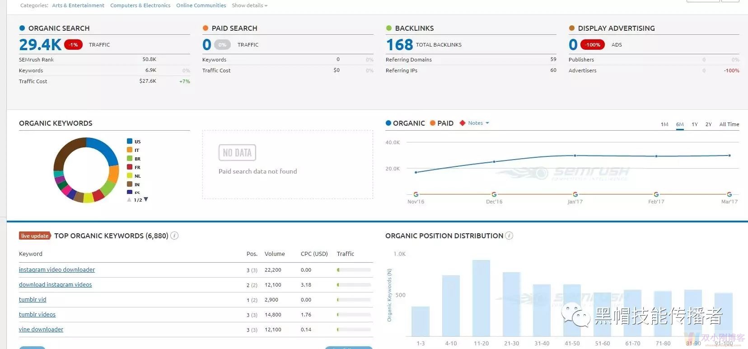The width and height of the screenshot is (748, 349).
Task: Click the Google update marker at Mar'17
Action: click(729, 194)
